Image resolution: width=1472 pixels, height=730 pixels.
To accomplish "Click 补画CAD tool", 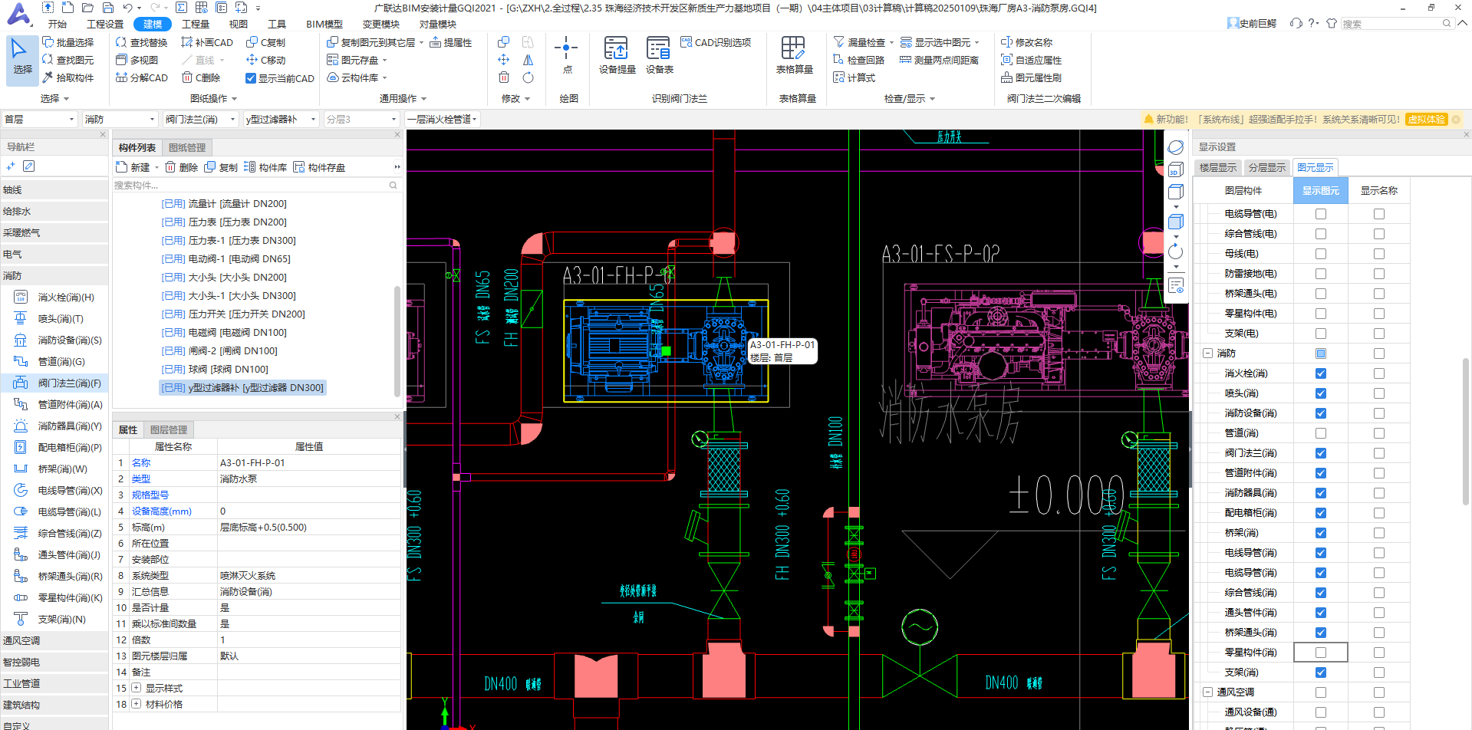I will point(207,42).
